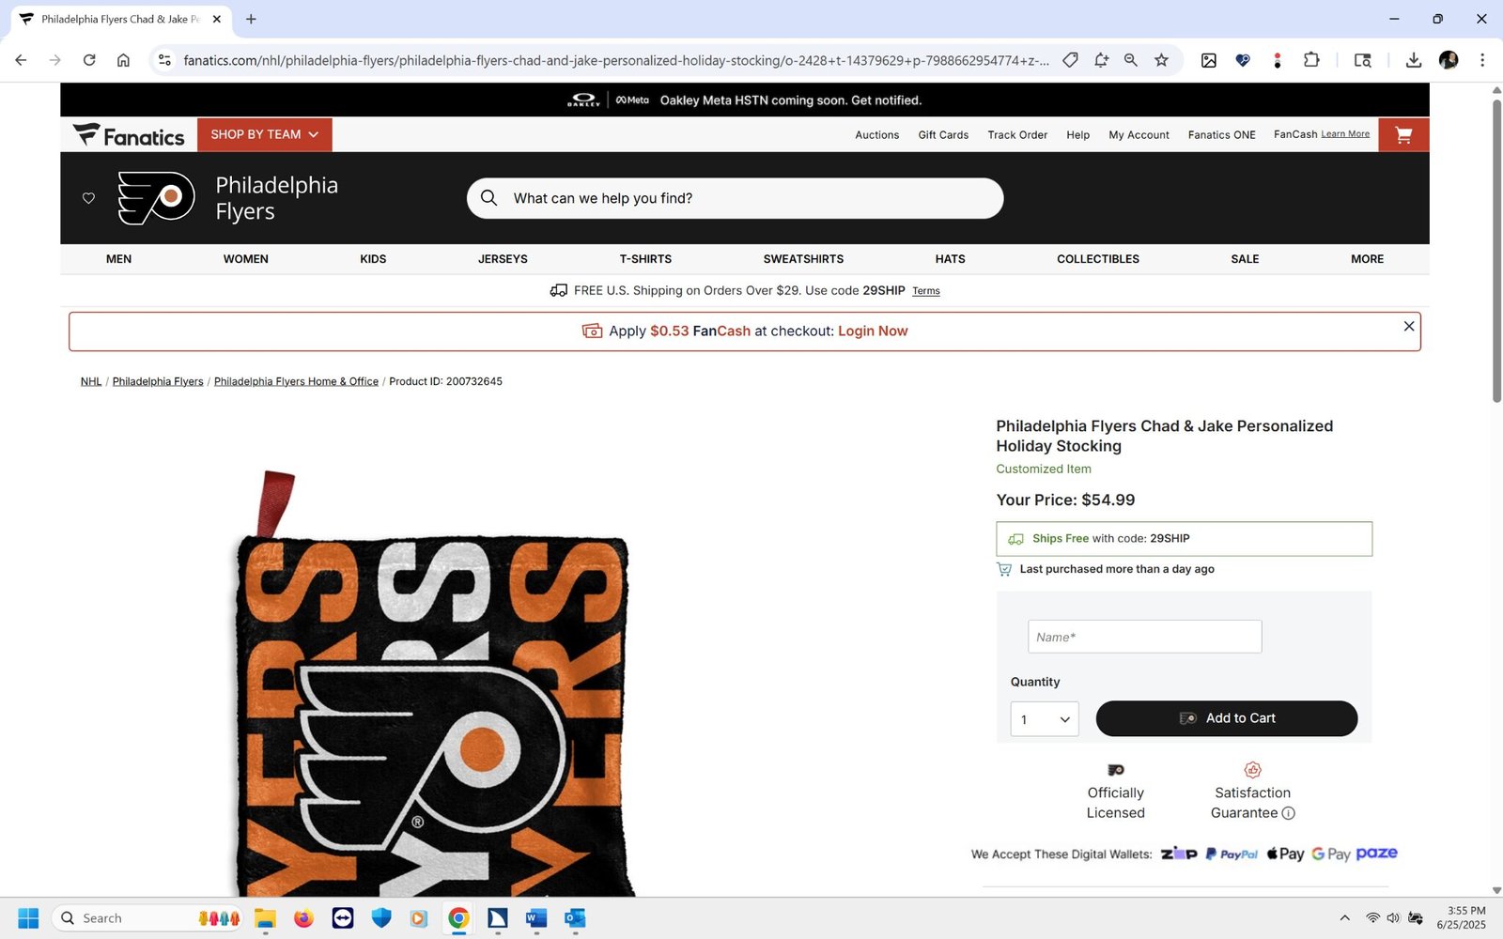Click the Windows taskbar Search box
The image size is (1503, 939).
pyautogui.click(x=147, y=918)
